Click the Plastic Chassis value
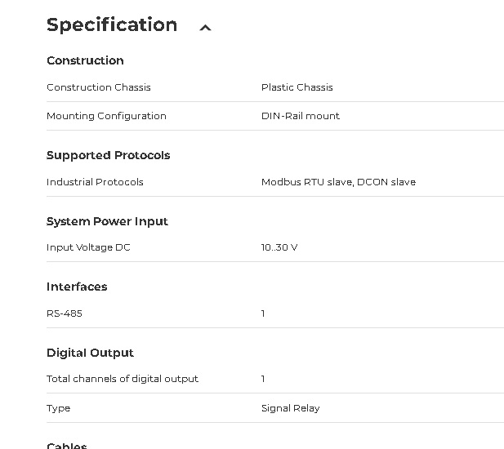Screen dimensions: 504x449 [297, 87]
